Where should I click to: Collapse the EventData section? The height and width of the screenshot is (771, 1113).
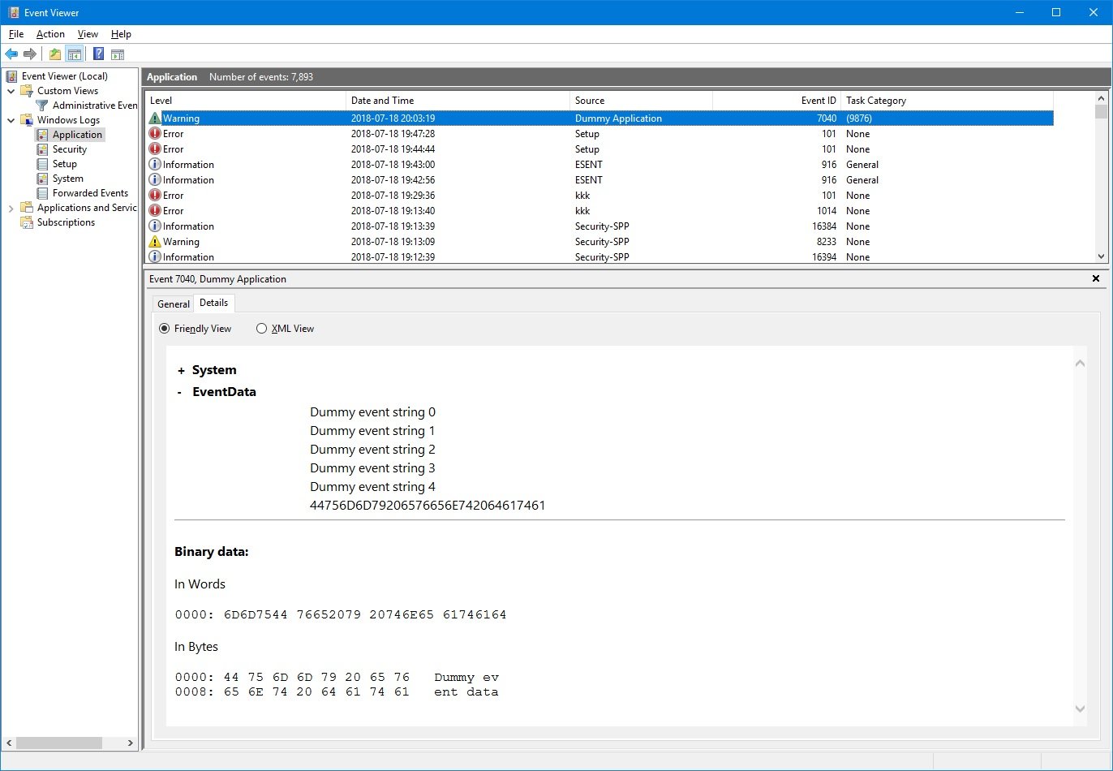[x=179, y=392]
